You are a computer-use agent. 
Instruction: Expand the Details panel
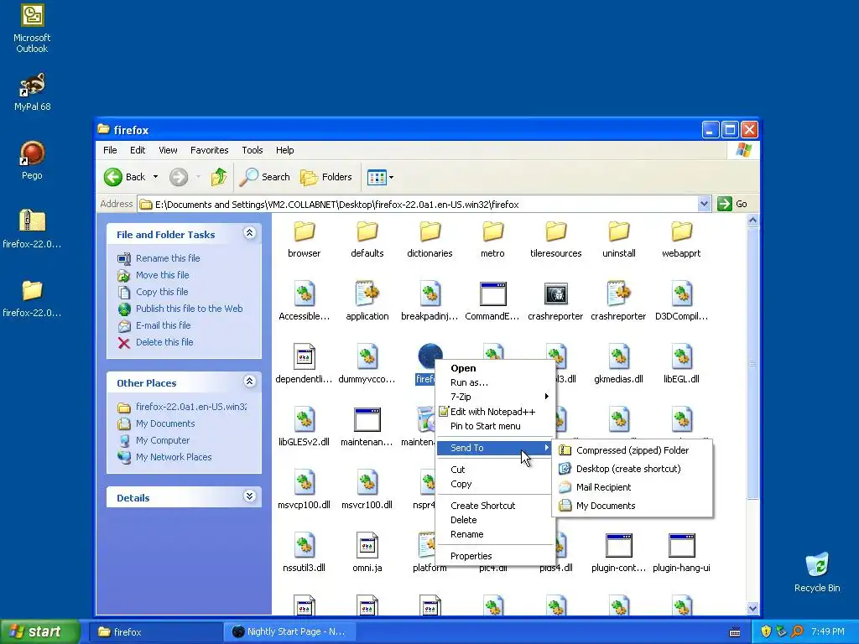(249, 496)
